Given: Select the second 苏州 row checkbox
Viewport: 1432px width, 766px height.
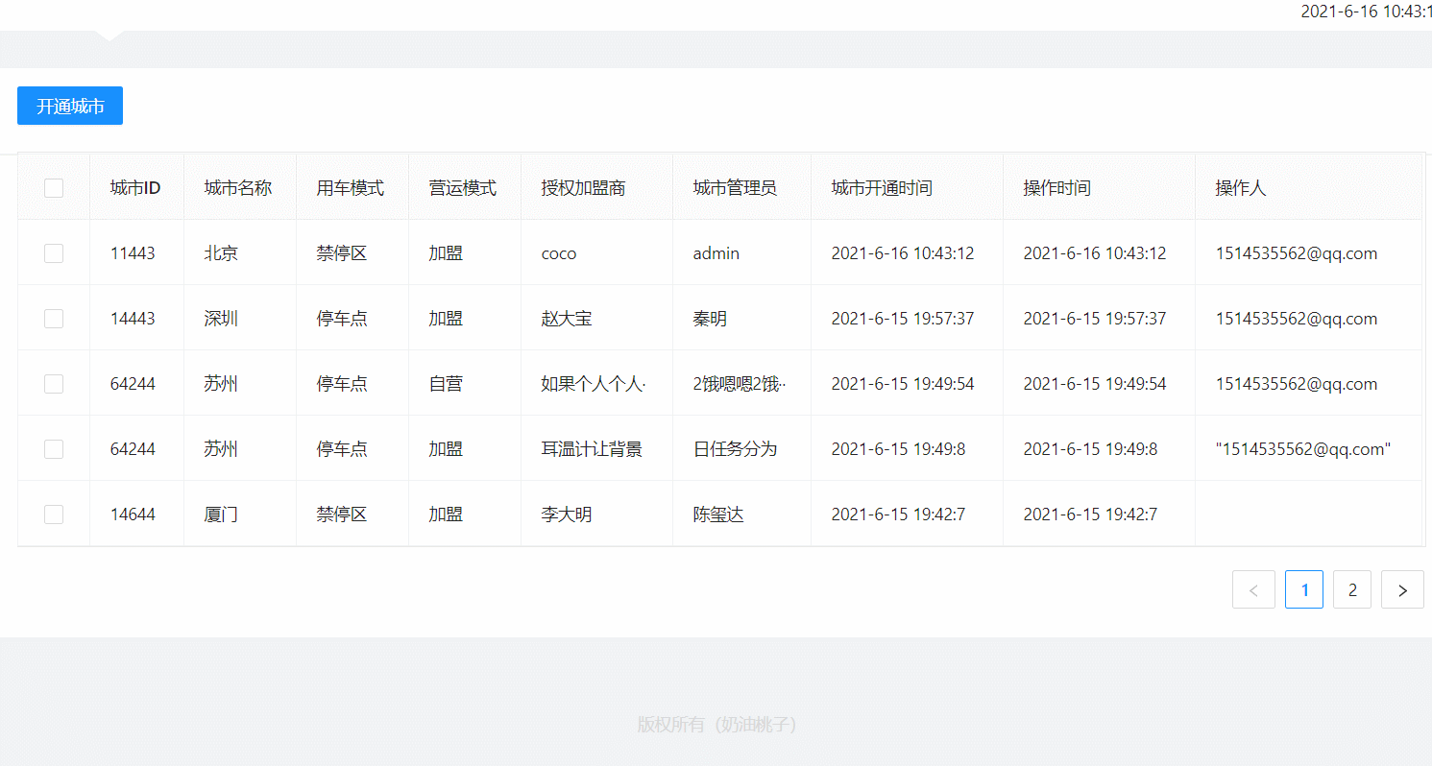Looking at the screenshot, I should tap(54, 448).
